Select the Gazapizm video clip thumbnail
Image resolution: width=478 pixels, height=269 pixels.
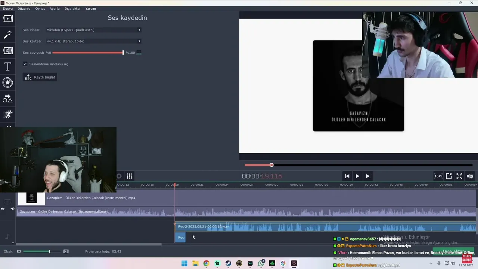click(31, 198)
